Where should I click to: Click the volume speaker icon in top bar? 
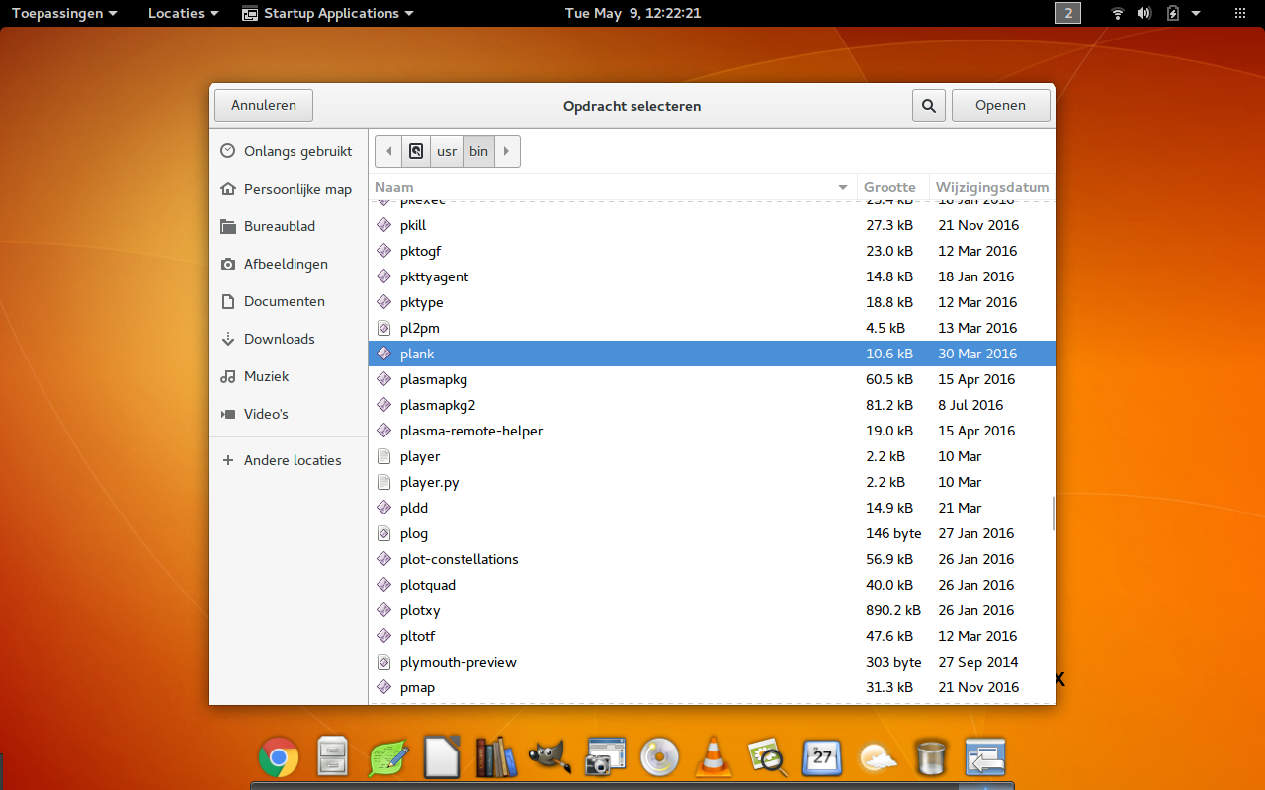coord(1144,13)
